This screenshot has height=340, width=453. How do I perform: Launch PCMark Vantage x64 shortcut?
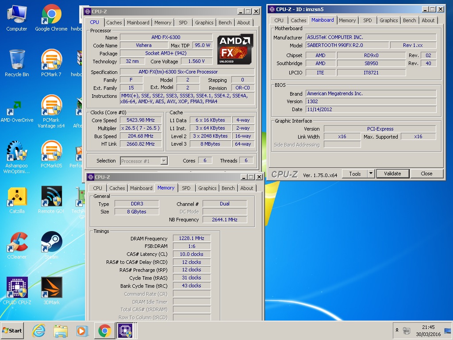pos(51,112)
